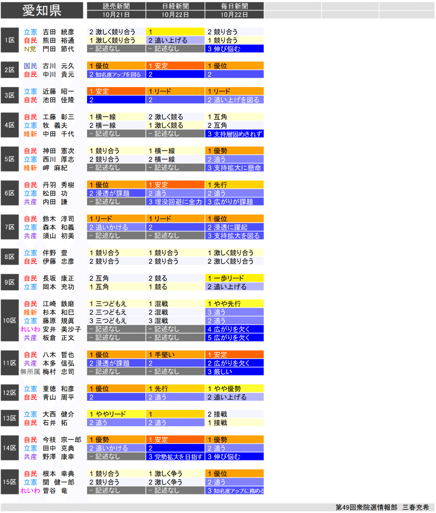Select candidate 今枝 宗一郎
The image size is (436, 513).
coord(62,440)
